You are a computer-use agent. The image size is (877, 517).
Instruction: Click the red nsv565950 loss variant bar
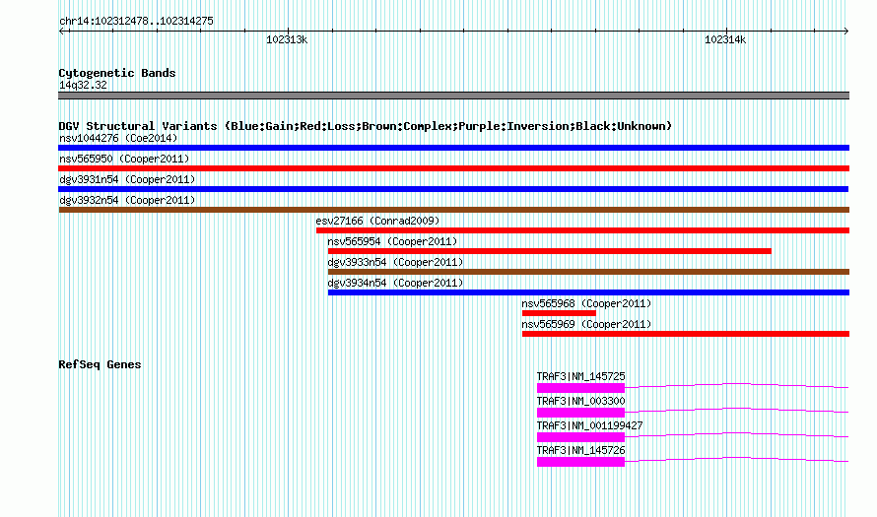click(x=453, y=168)
